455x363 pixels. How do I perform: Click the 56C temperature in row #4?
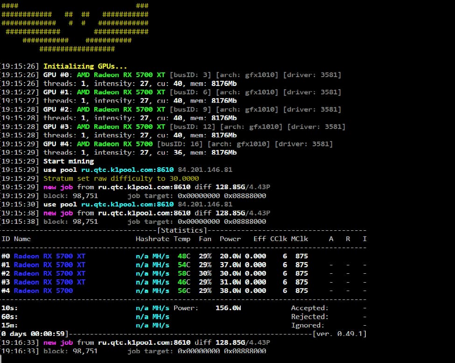(x=184, y=291)
